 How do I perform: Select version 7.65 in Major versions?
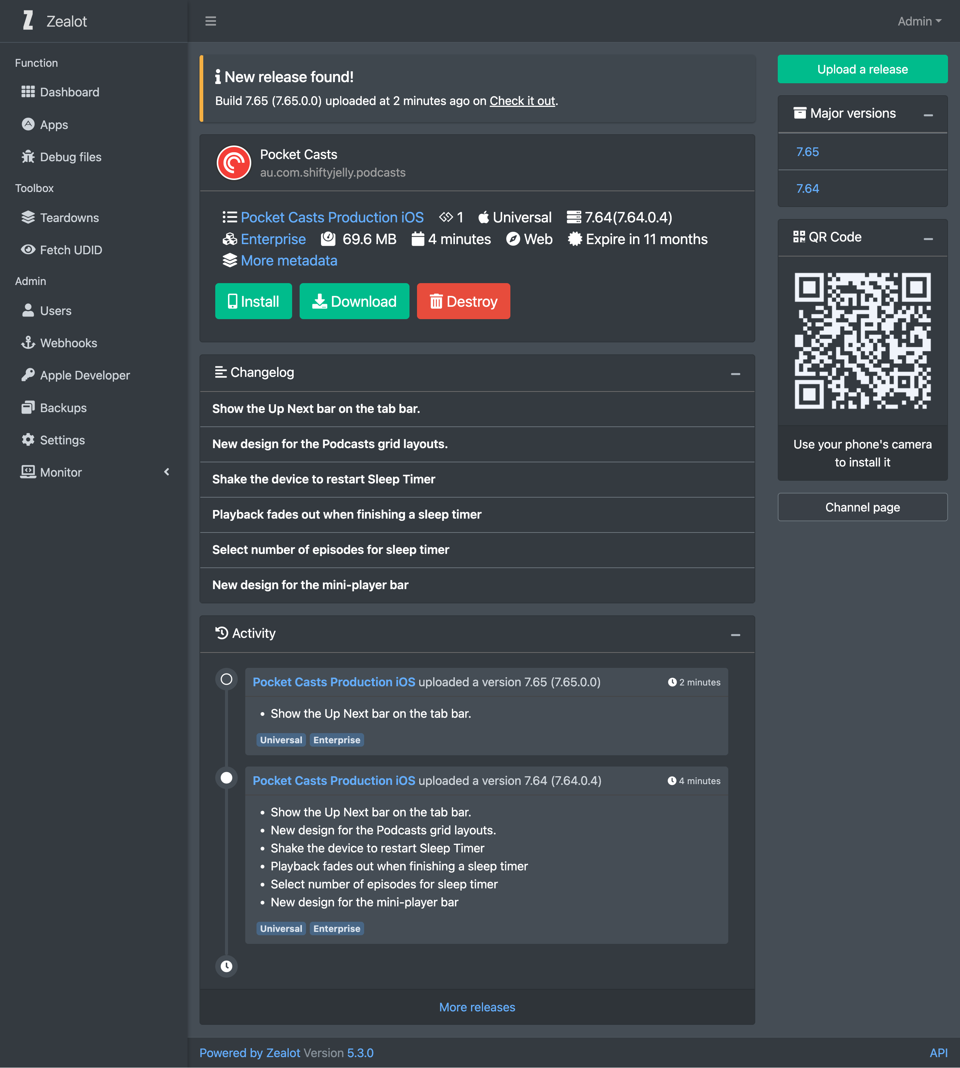point(807,152)
